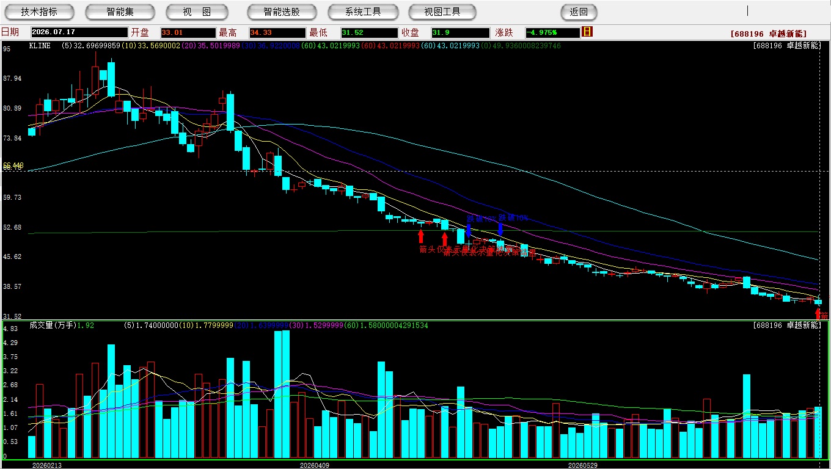Click the 日 period icon
Screen dimensions: 831x469
coord(587,32)
